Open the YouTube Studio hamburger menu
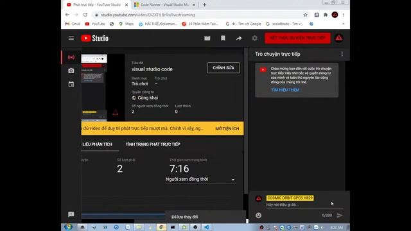The image size is (411, 231). (x=71, y=38)
